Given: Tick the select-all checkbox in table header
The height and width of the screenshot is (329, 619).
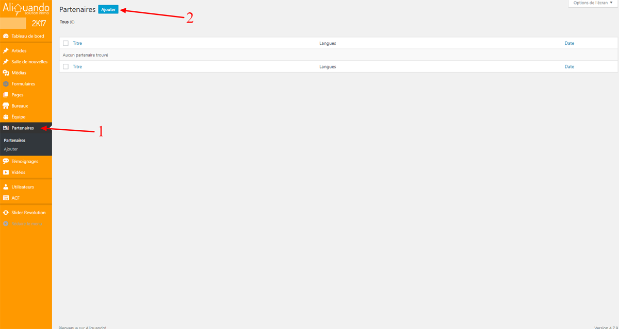Looking at the screenshot, I should (x=66, y=43).
